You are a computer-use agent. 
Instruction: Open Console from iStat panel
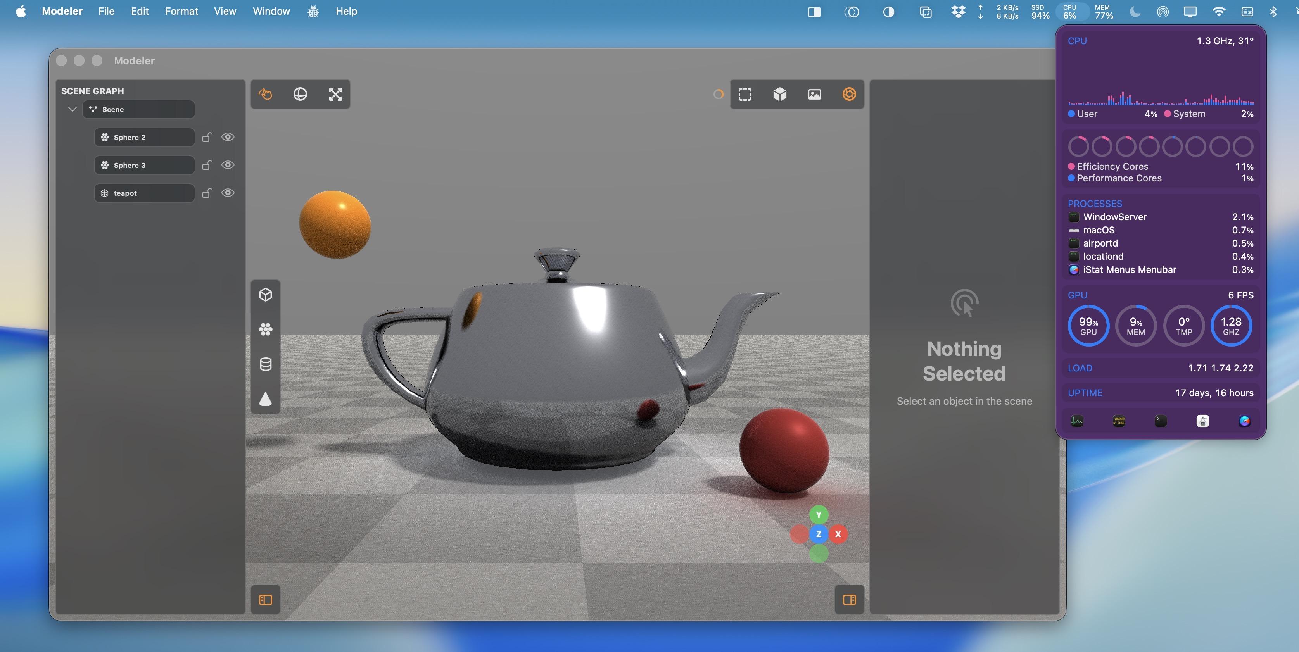(x=1118, y=421)
